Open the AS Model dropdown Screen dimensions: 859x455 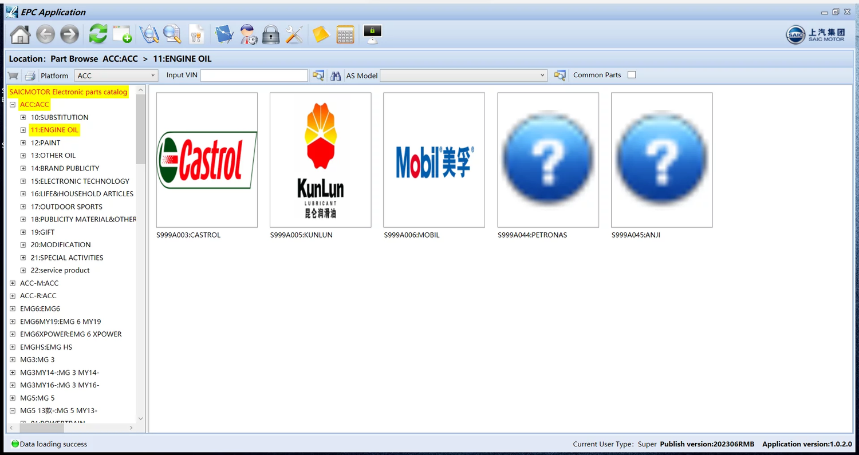click(x=463, y=76)
